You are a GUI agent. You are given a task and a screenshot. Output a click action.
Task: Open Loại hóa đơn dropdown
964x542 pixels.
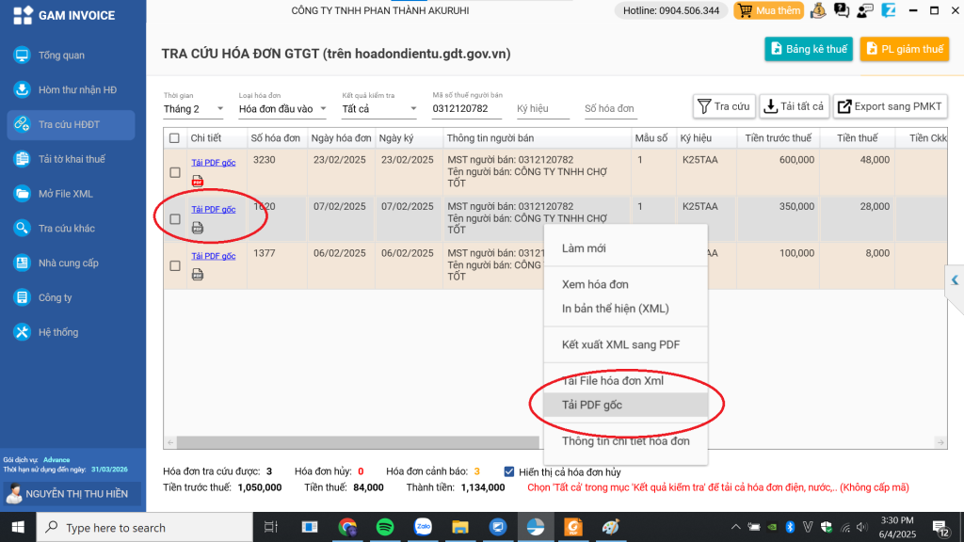[282, 109]
